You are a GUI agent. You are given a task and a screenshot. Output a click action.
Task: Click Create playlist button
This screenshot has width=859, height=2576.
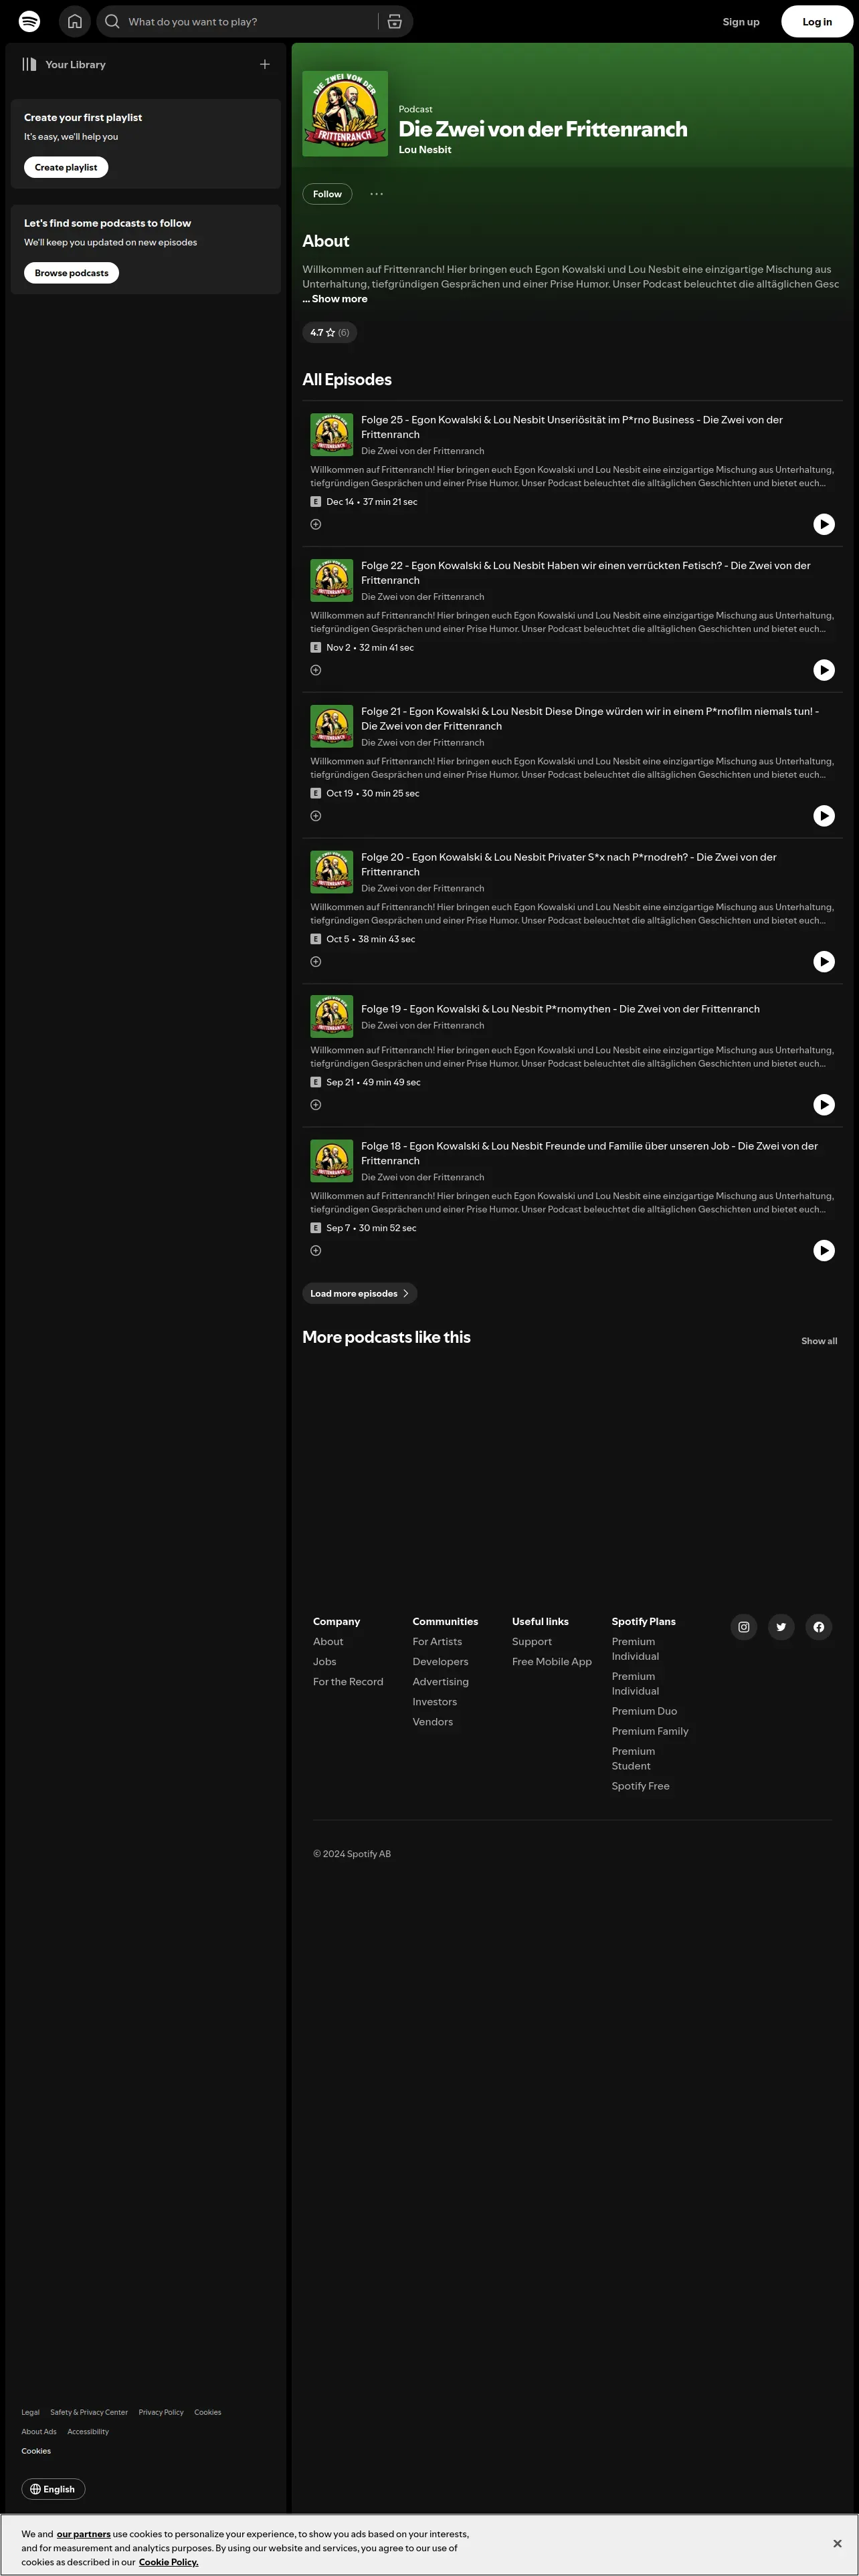66,167
